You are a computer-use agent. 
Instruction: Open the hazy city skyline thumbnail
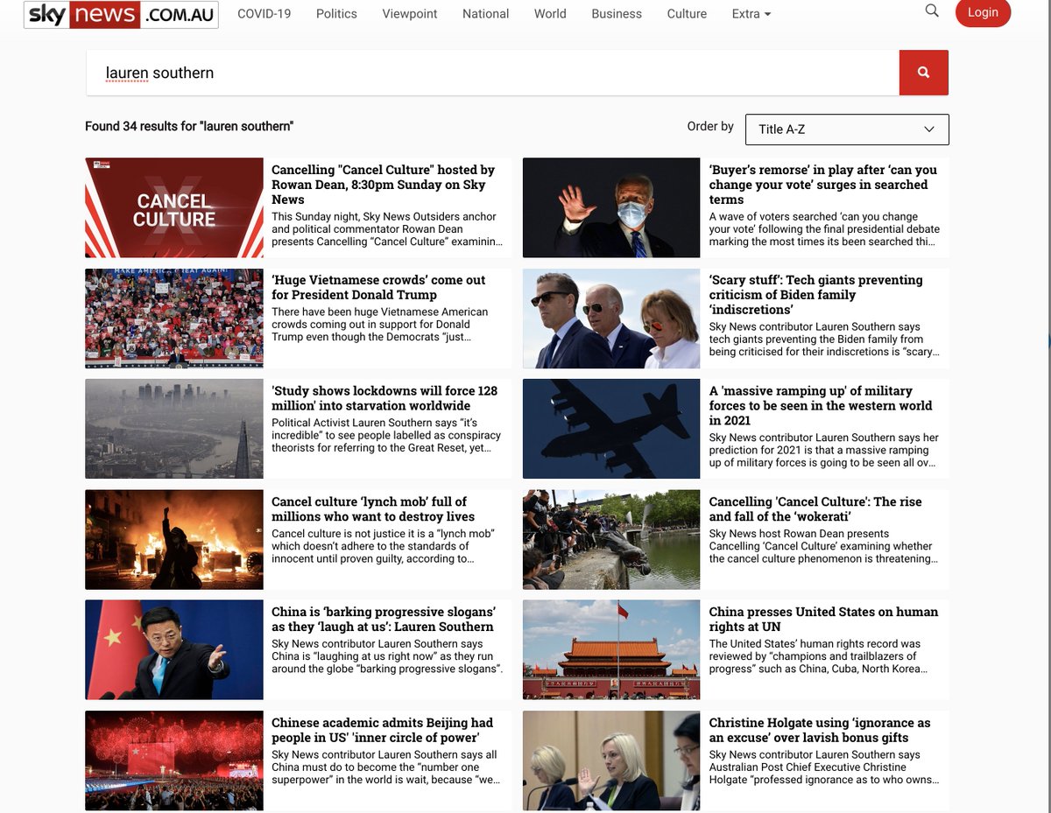click(x=174, y=429)
